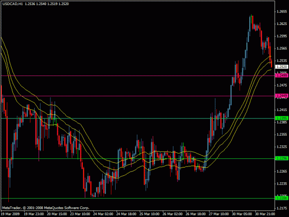Click the 19 Mar 2009 time label

[10, 214]
